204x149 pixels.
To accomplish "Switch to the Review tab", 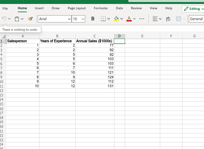I will click(x=136, y=8).
